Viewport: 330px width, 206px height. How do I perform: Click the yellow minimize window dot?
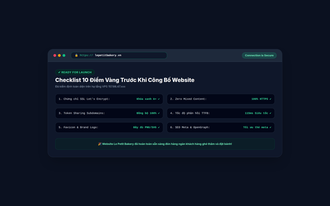(x=59, y=55)
